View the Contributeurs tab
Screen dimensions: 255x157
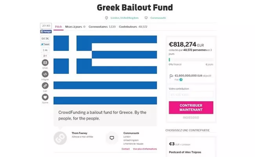(133, 27)
